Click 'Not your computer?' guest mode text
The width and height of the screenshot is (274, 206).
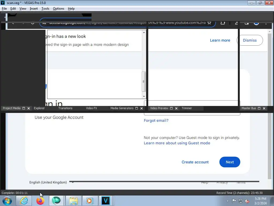click(192, 138)
